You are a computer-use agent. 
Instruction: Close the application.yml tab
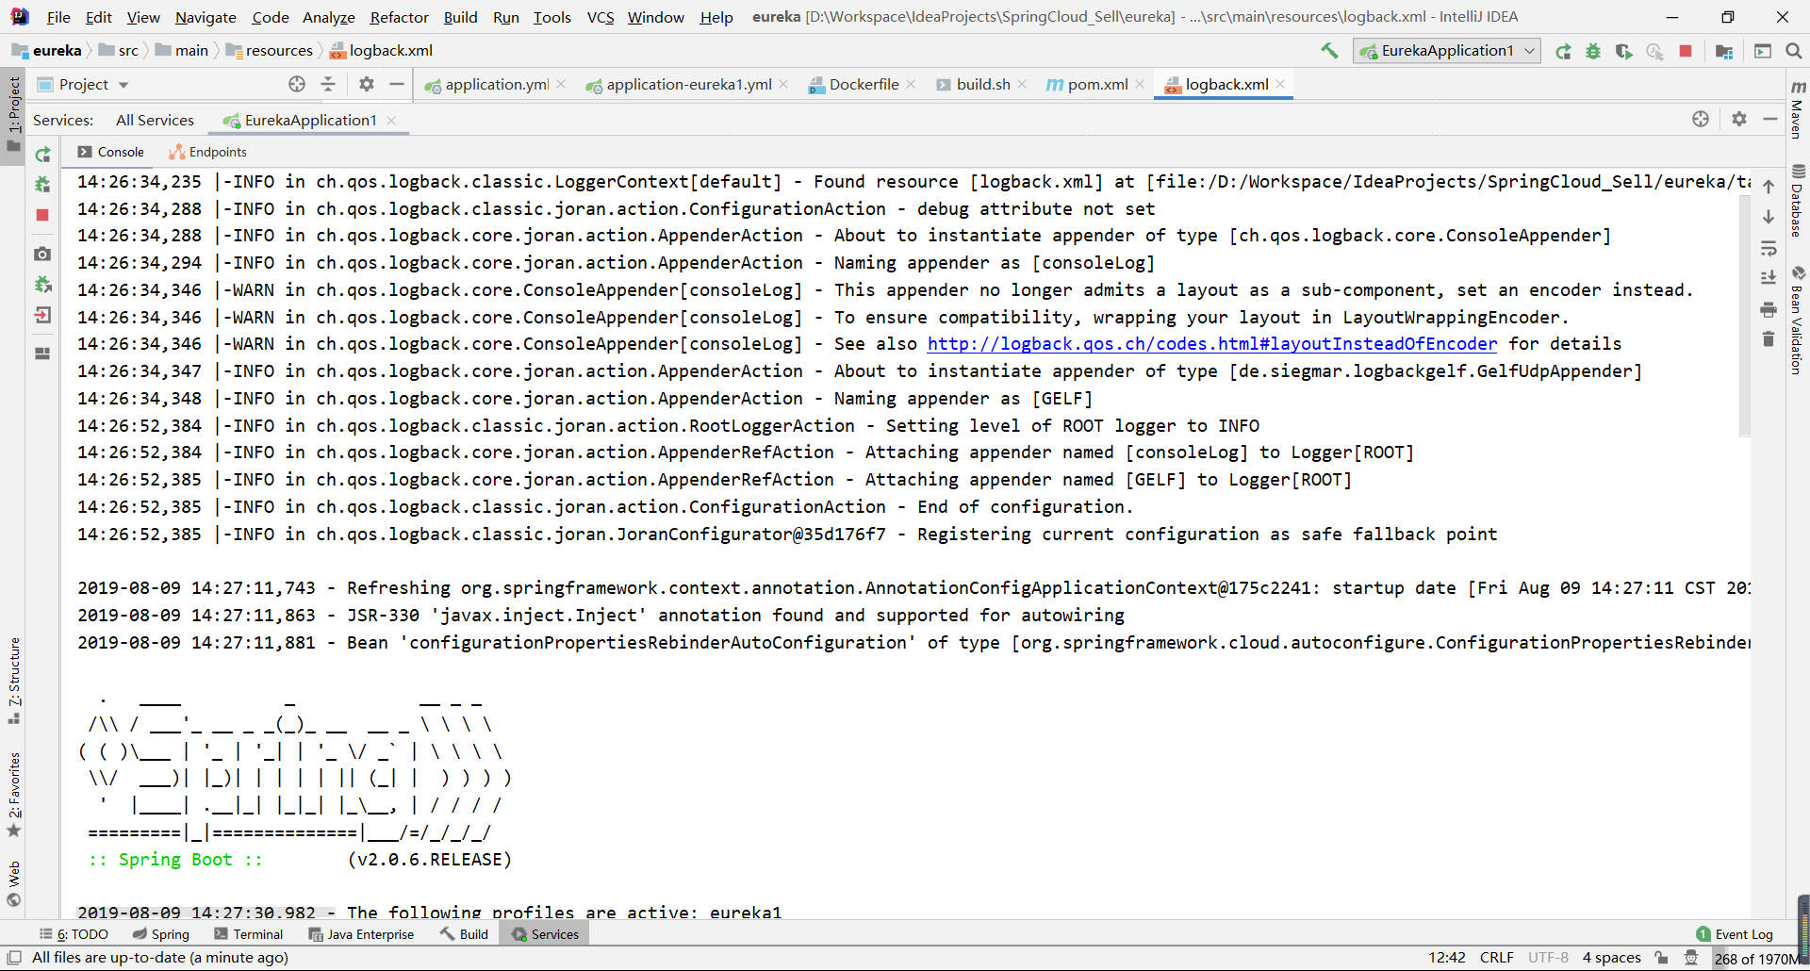point(561,84)
